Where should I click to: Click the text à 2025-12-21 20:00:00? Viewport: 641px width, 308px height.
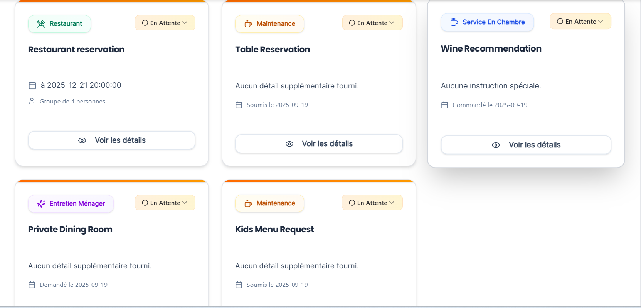tap(81, 85)
